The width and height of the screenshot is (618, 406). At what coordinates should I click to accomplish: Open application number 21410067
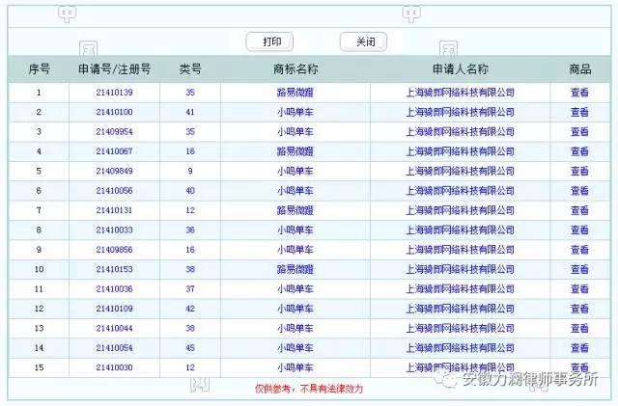(x=114, y=151)
